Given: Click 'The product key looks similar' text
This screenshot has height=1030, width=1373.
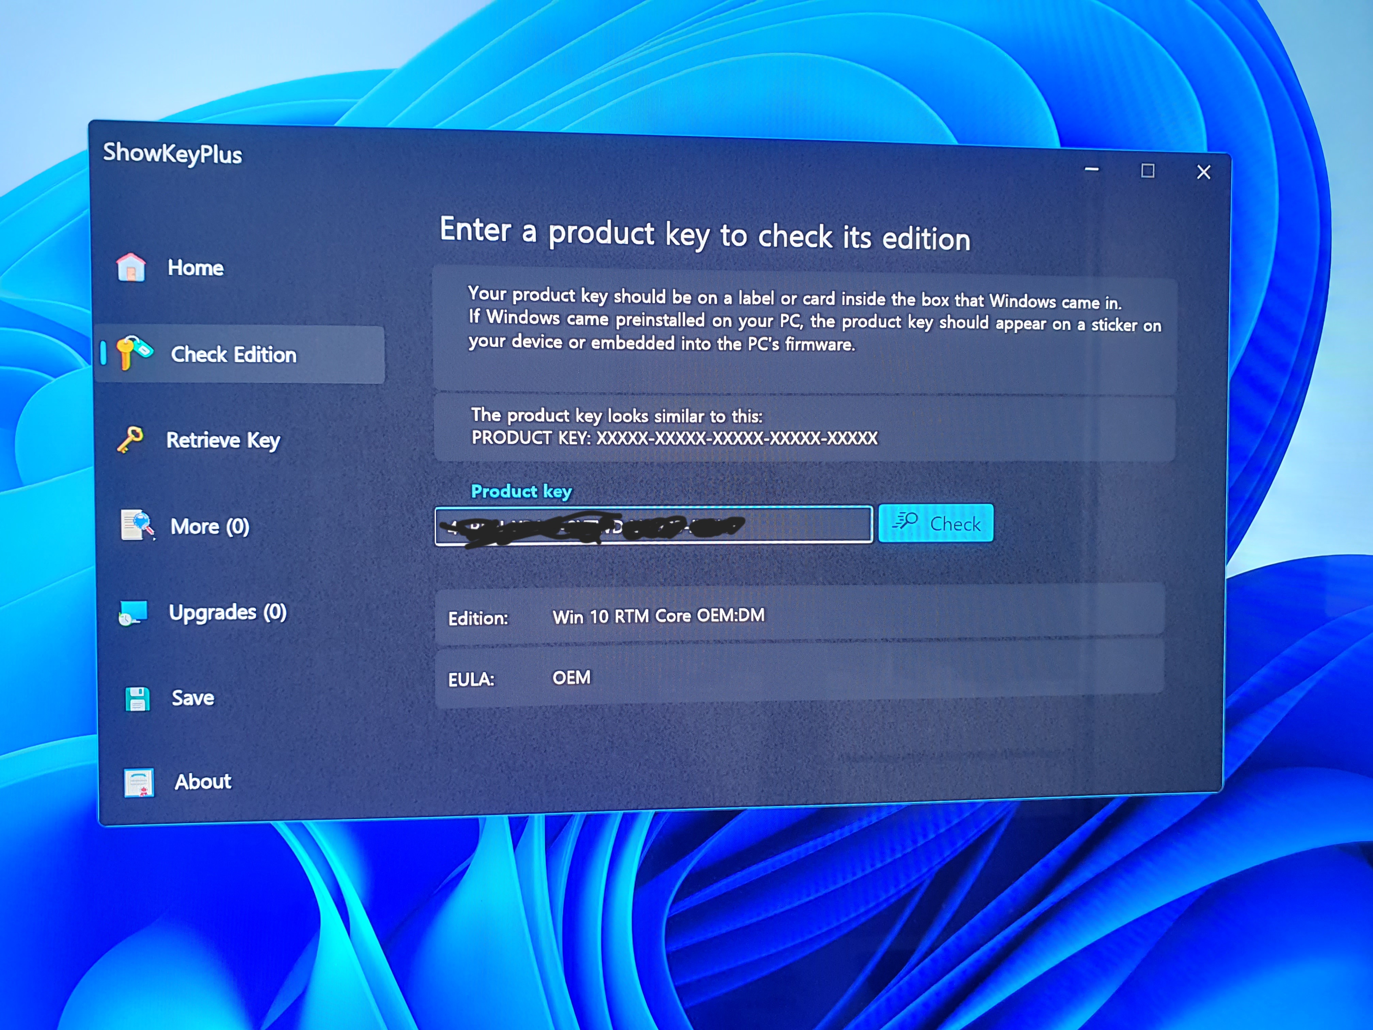Looking at the screenshot, I should click(x=617, y=415).
